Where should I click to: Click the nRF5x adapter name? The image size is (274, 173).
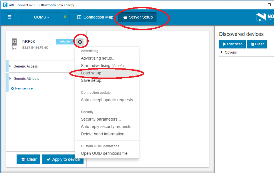[29, 41]
